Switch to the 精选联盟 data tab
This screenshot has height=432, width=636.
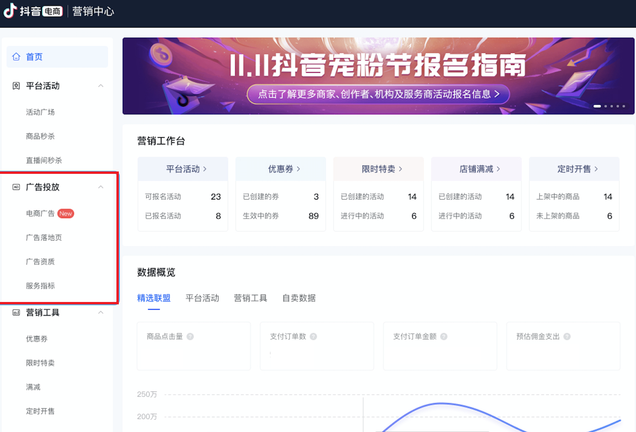(154, 298)
